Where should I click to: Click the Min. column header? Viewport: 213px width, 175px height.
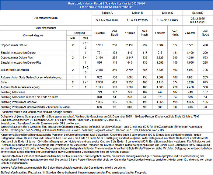(73, 38)
